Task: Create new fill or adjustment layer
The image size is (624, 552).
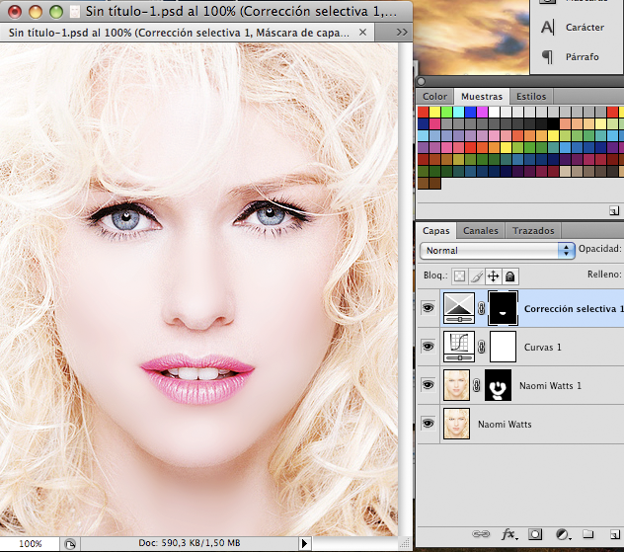Action: 561,534
